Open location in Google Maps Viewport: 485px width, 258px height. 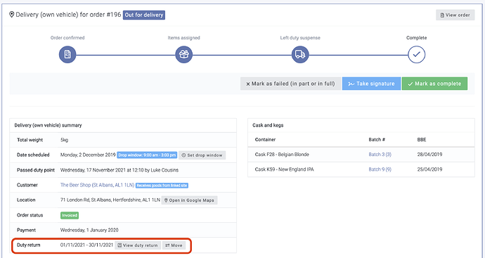tap(189, 200)
